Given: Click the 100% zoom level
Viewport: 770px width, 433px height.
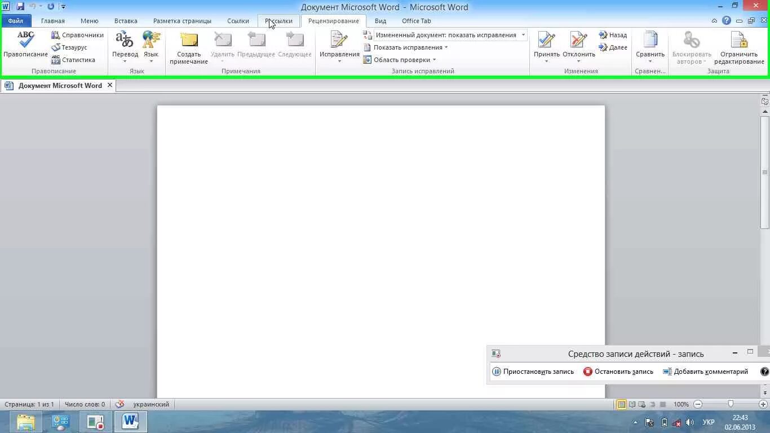Looking at the screenshot, I should (x=681, y=404).
